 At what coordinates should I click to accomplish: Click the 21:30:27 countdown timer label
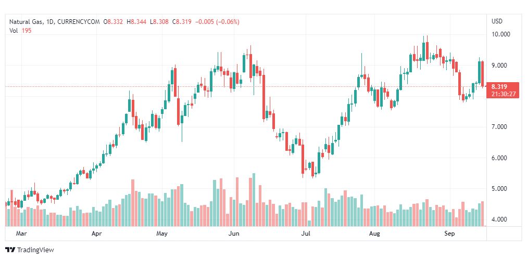coord(503,94)
